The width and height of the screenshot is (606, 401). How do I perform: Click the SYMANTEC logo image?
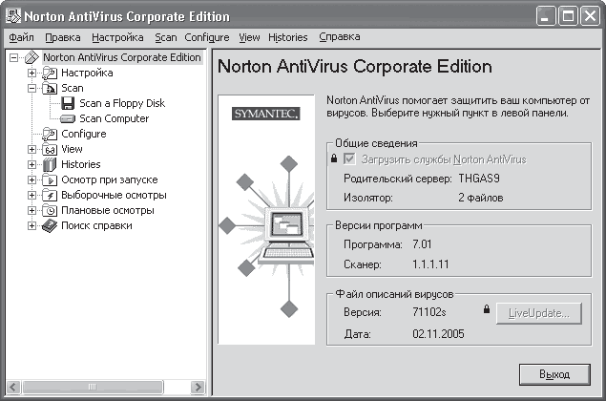click(x=266, y=114)
